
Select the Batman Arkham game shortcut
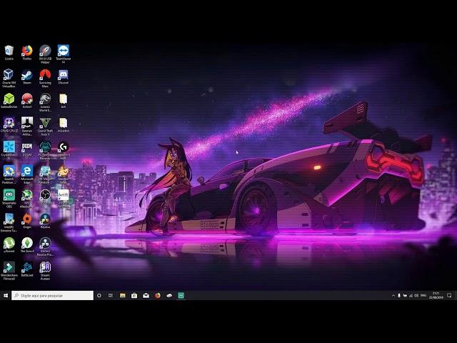[x=27, y=126]
